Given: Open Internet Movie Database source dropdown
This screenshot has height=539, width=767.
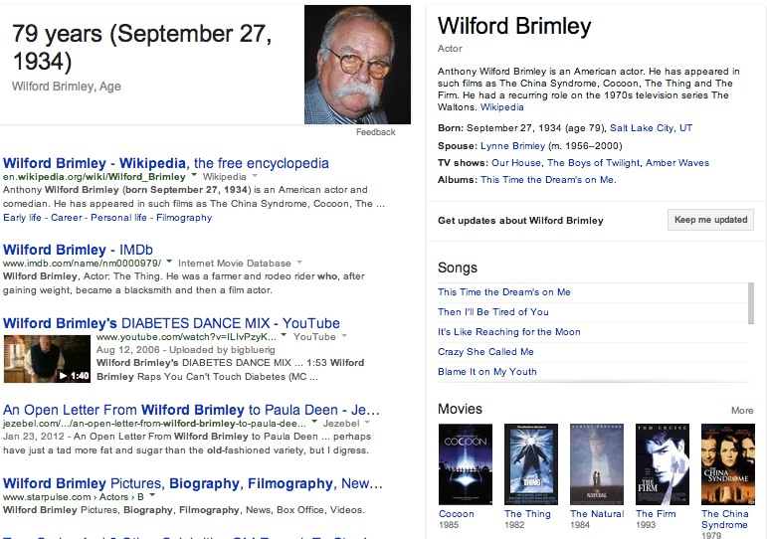Looking at the screenshot, I should (299, 263).
